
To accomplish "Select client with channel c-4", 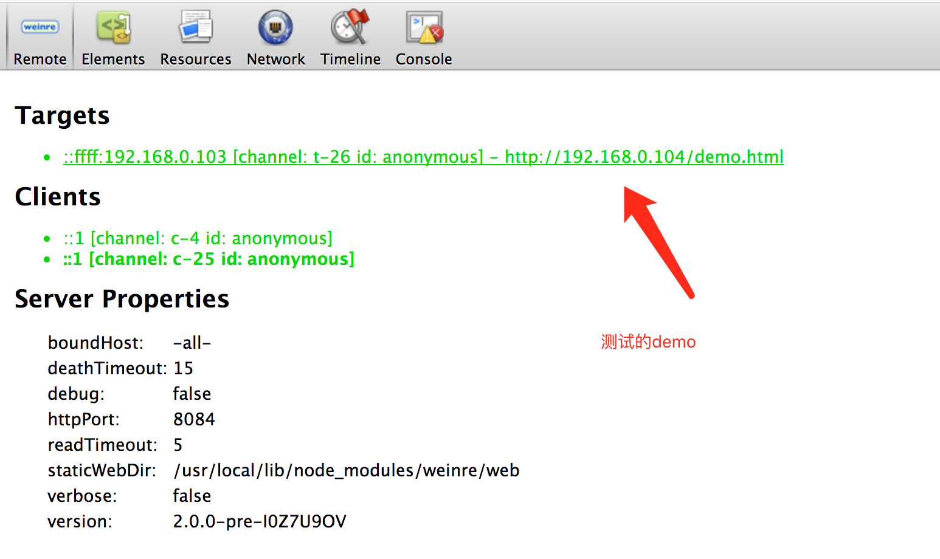I will [198, 238].
